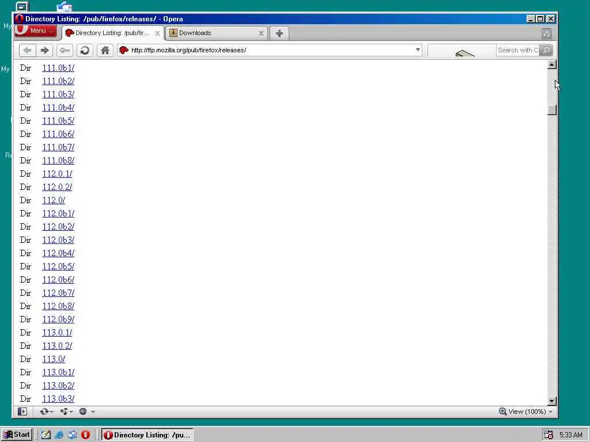Launch Outlook Express from quick launch

coord(72,435)
